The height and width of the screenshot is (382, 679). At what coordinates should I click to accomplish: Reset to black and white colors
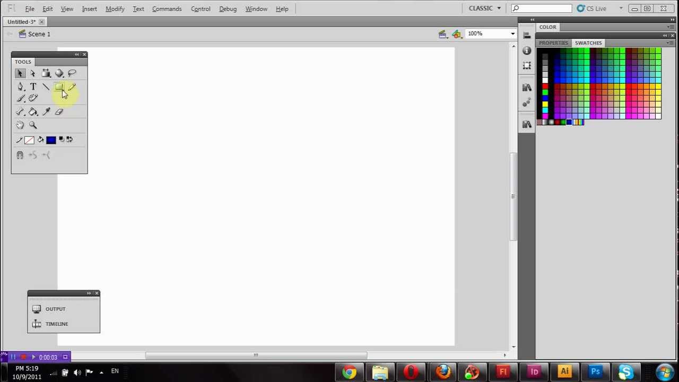(62, 140)
